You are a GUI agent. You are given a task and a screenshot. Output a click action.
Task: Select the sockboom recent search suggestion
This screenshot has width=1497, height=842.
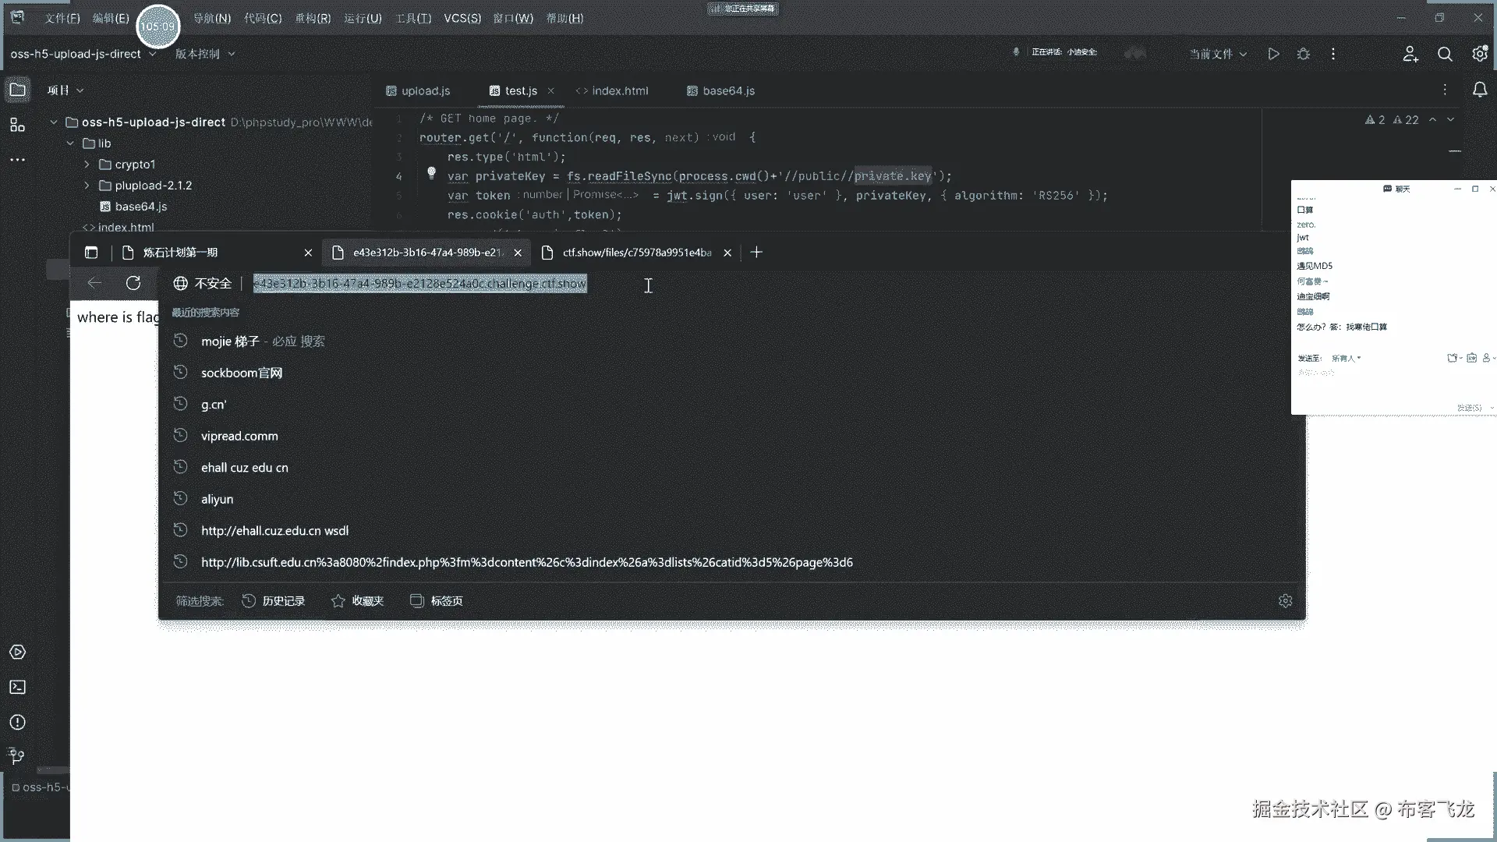pyautogui.click(x=242, y=373)
